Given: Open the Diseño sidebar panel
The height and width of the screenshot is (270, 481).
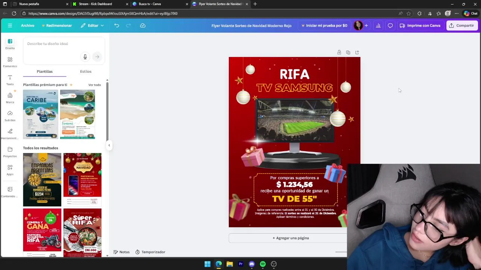Looking at the screenshot, I should click(10, 43).
